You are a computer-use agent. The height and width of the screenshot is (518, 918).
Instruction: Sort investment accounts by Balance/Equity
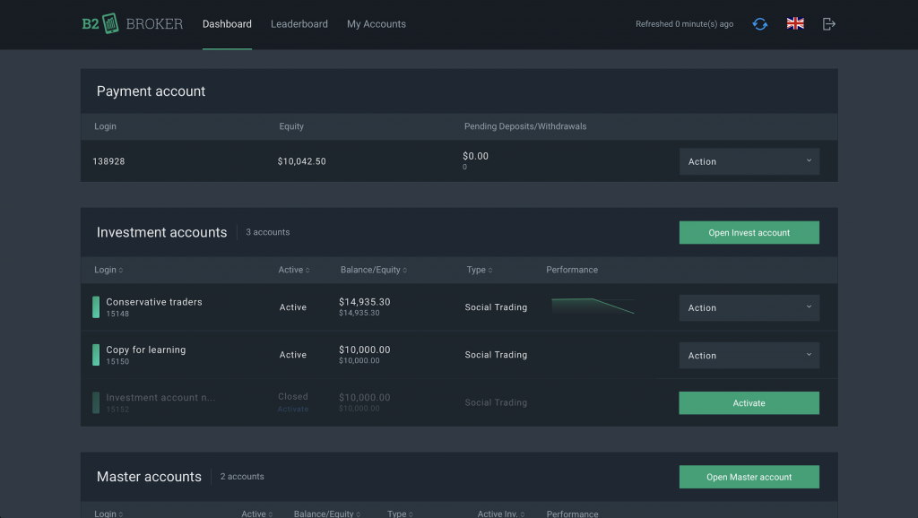coord(374,270)
